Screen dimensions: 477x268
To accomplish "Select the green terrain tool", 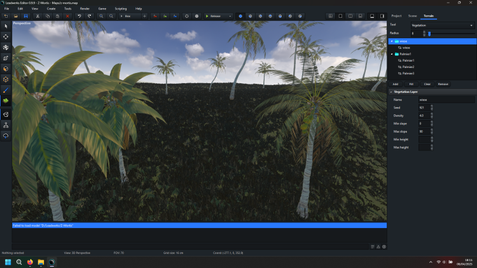I will (6, 101).
